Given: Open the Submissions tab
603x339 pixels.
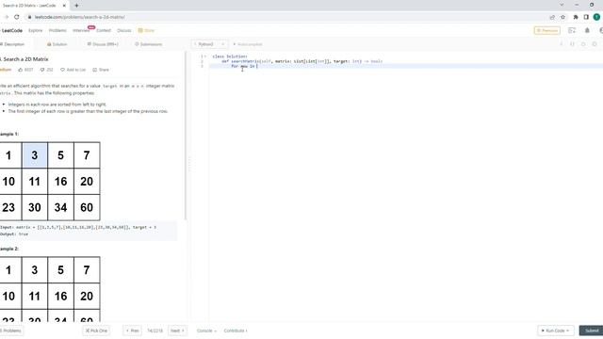Looking at the screenshot, I should click(x=149, y=44).
